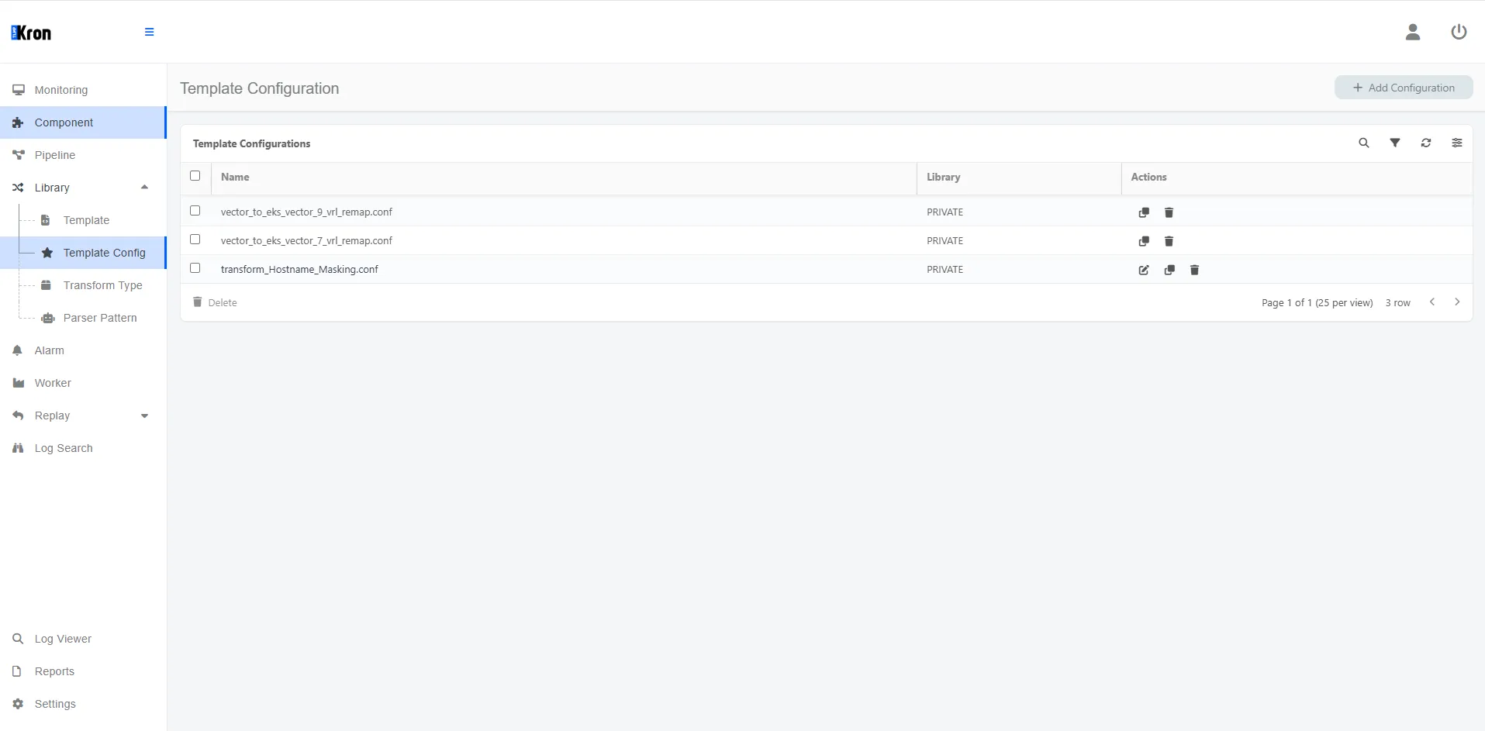Screen dimensions: 1485x731
Task: Click Add Configuration button
Action: pyautogui.click(x=1404, y=88)
